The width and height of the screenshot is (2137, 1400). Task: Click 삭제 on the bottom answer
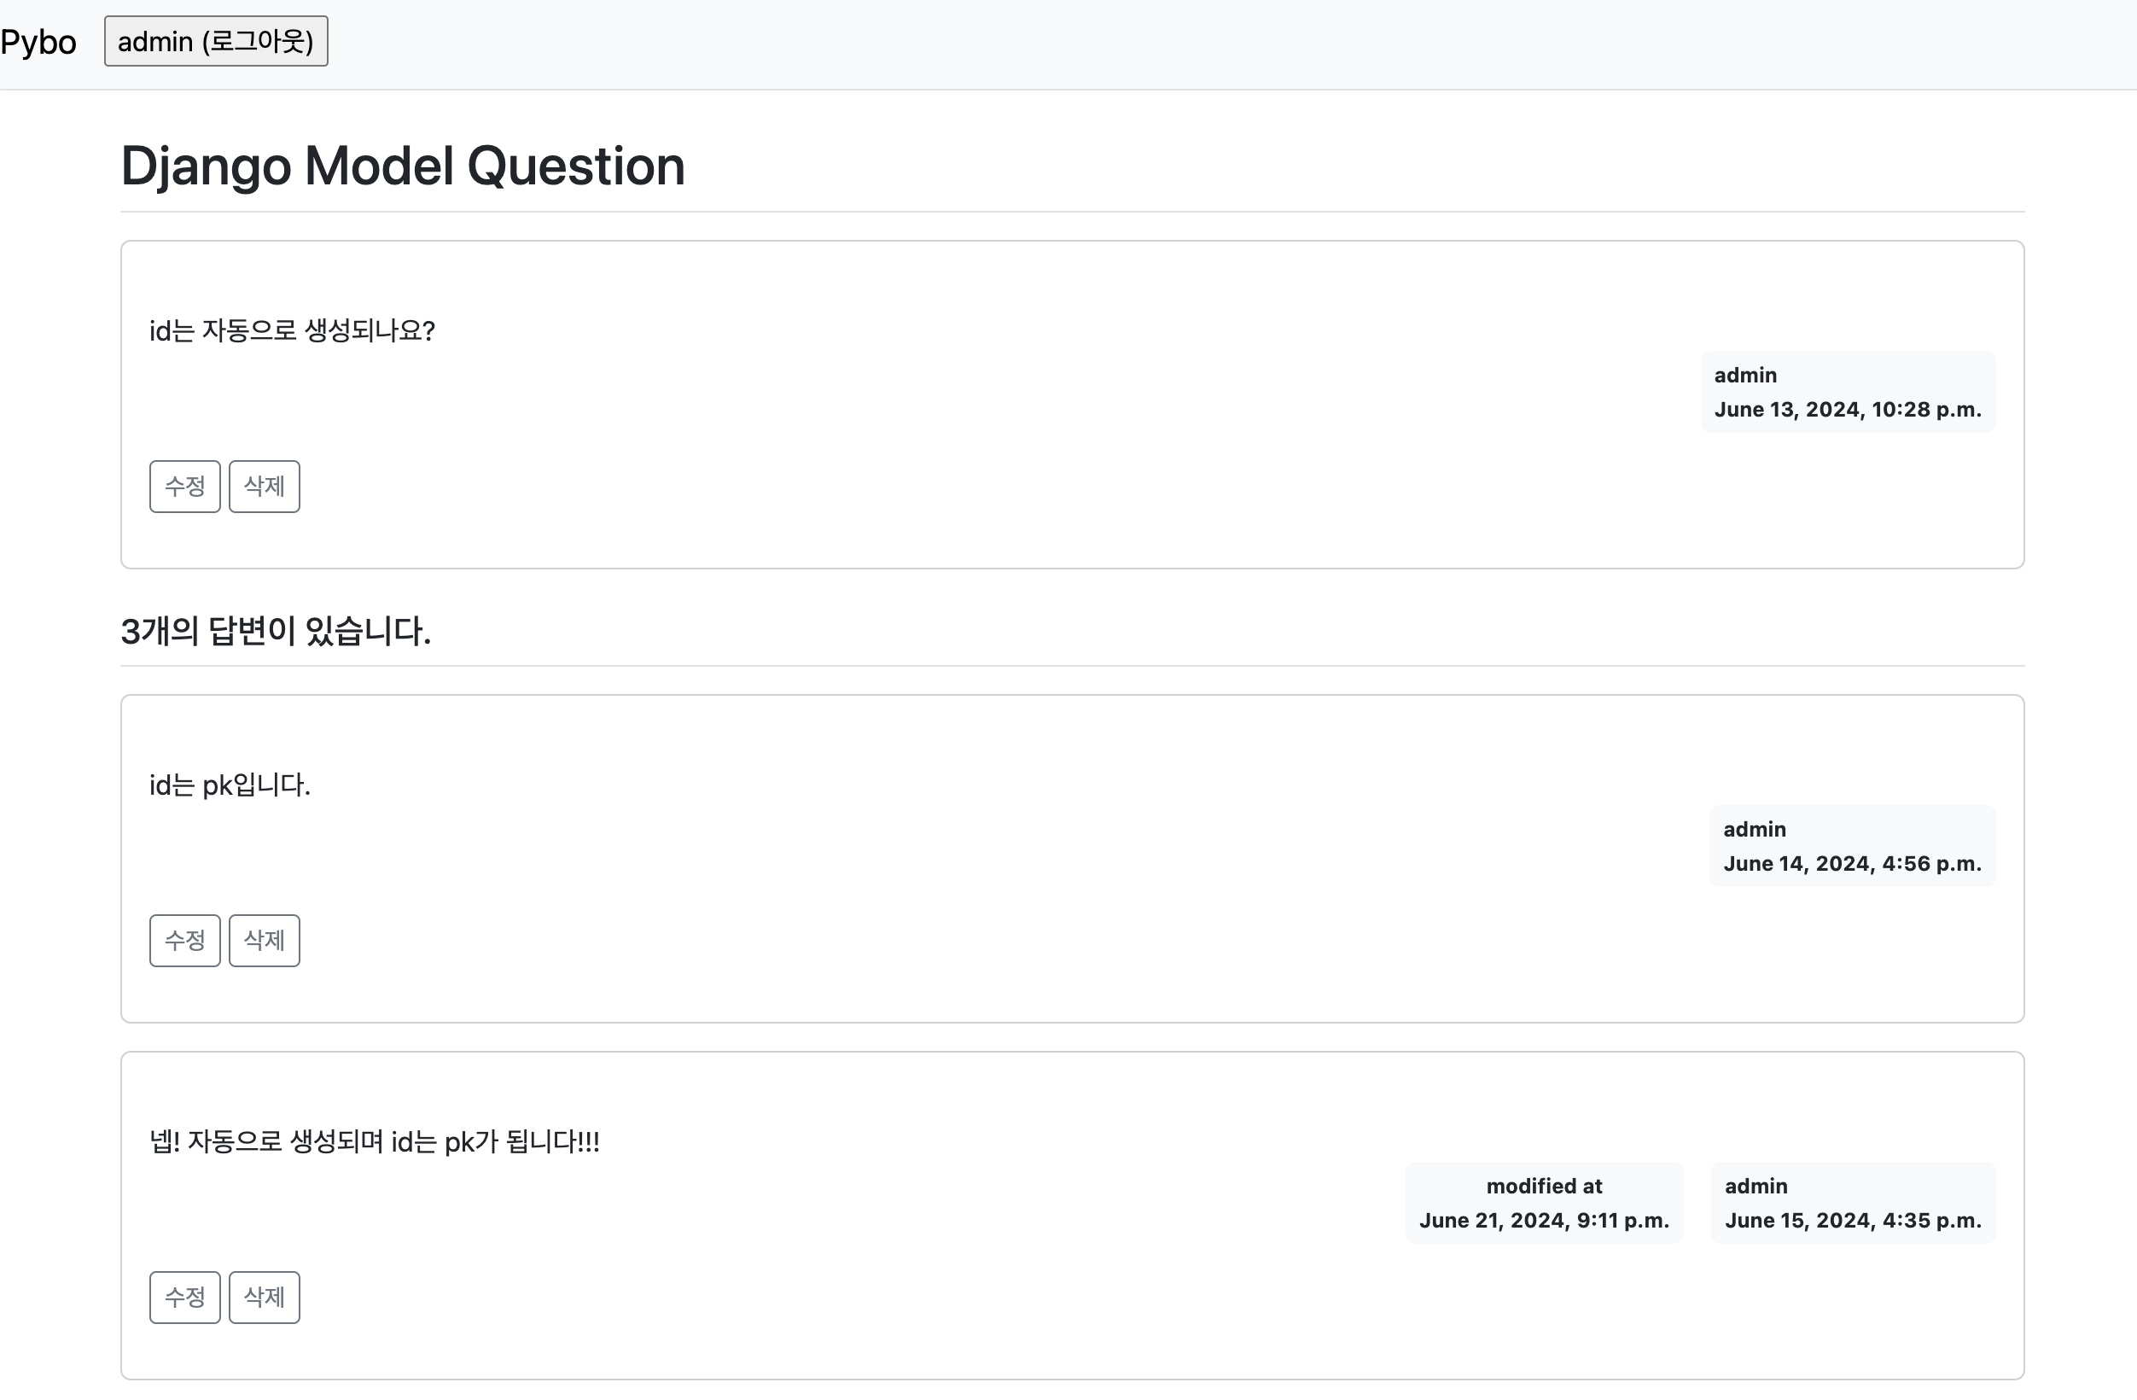click(264, 1298)
